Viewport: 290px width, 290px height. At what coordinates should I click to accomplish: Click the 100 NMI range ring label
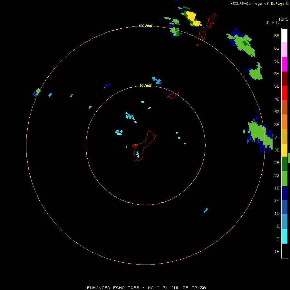pyautogui.click(x=145, y=26)
